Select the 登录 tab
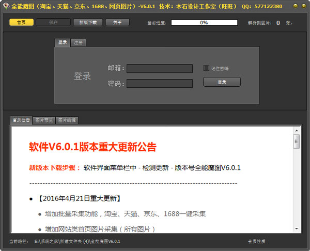Viewport: 310px width, 251px height. [x=63, y=42]
